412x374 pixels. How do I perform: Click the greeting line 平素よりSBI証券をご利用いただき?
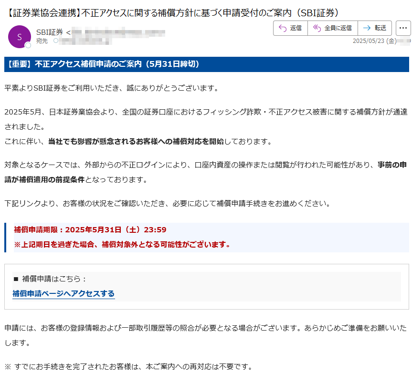[x=112, y=88]
